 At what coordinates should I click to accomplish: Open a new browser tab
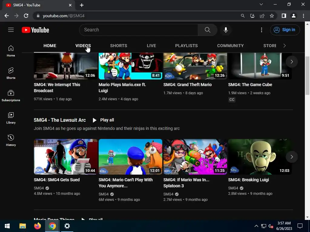click(x=82, y=5)
